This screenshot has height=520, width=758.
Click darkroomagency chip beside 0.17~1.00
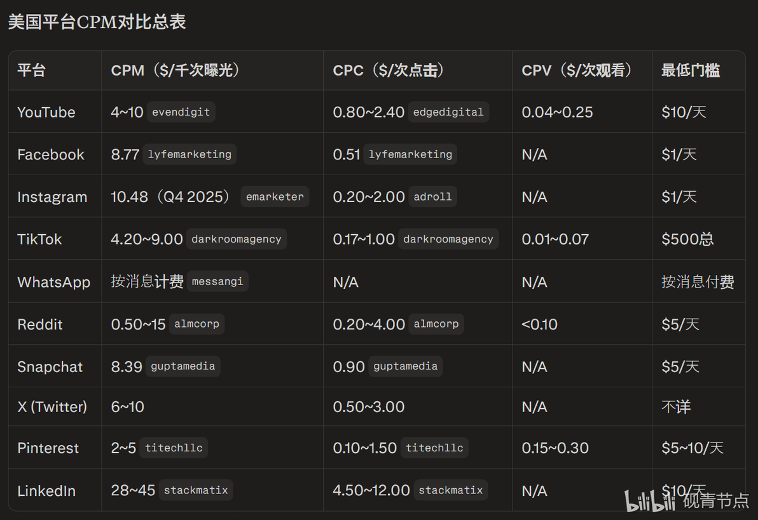(448, 239)
